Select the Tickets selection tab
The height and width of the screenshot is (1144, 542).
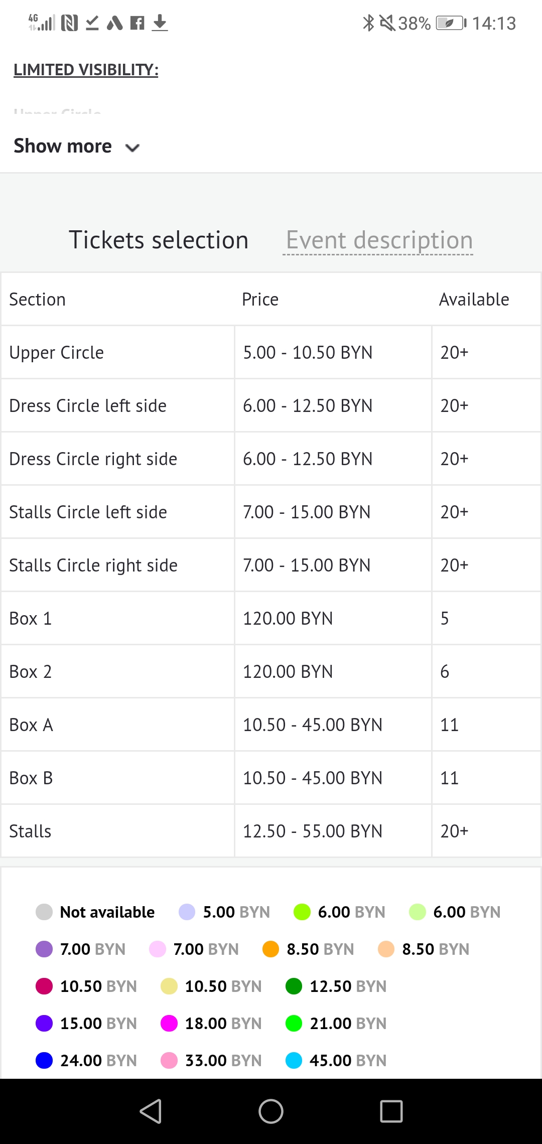coord(159,240)
